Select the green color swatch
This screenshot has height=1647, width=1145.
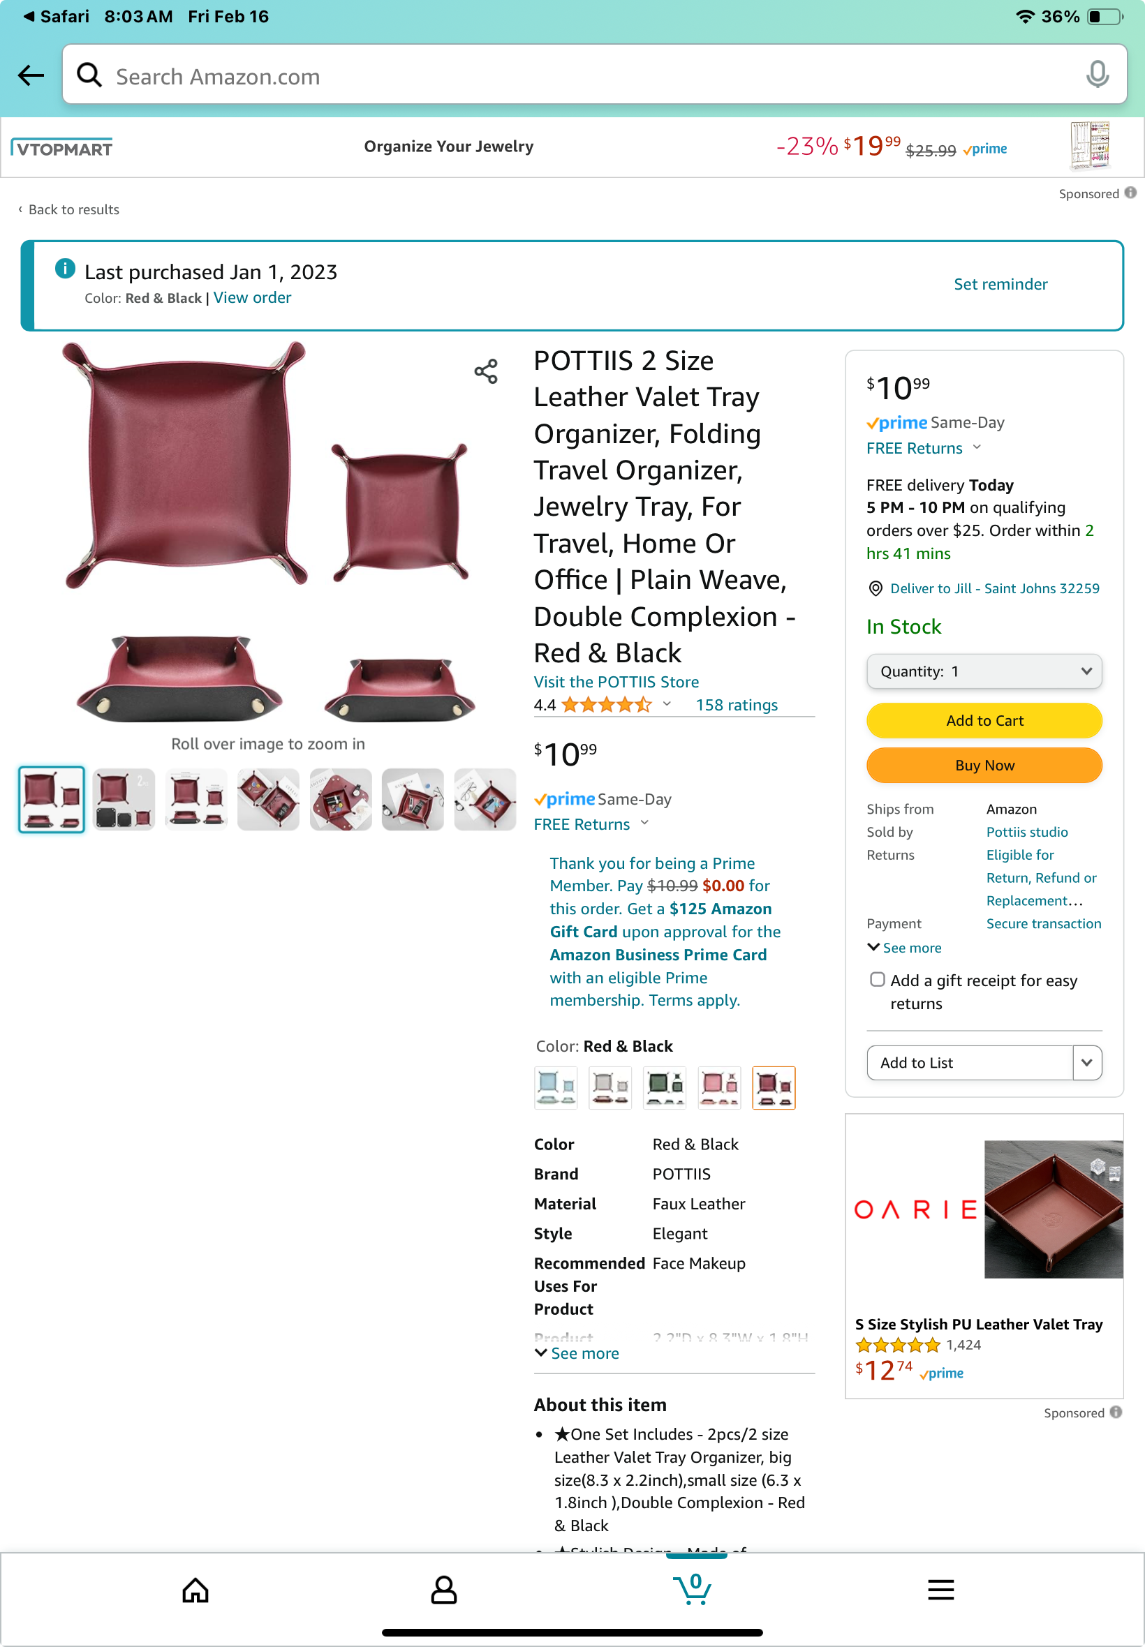click(x=665, y=1088)
